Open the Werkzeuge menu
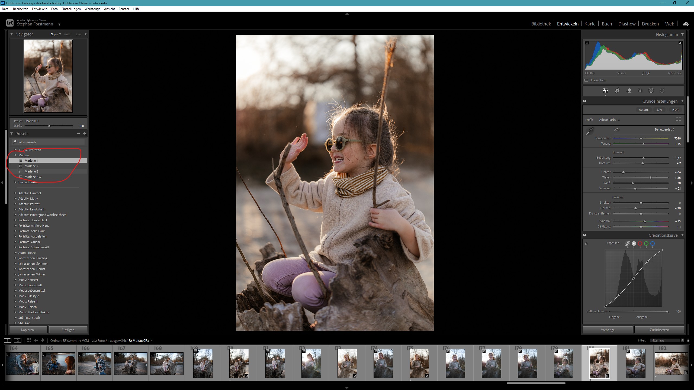Viewport: 694px width, 390px height. tap(92, 9)
